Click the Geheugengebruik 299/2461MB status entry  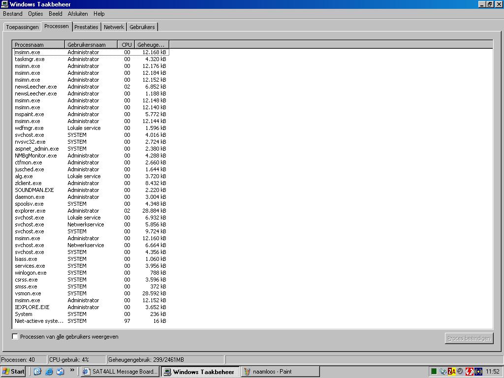(x=165, y=360)
